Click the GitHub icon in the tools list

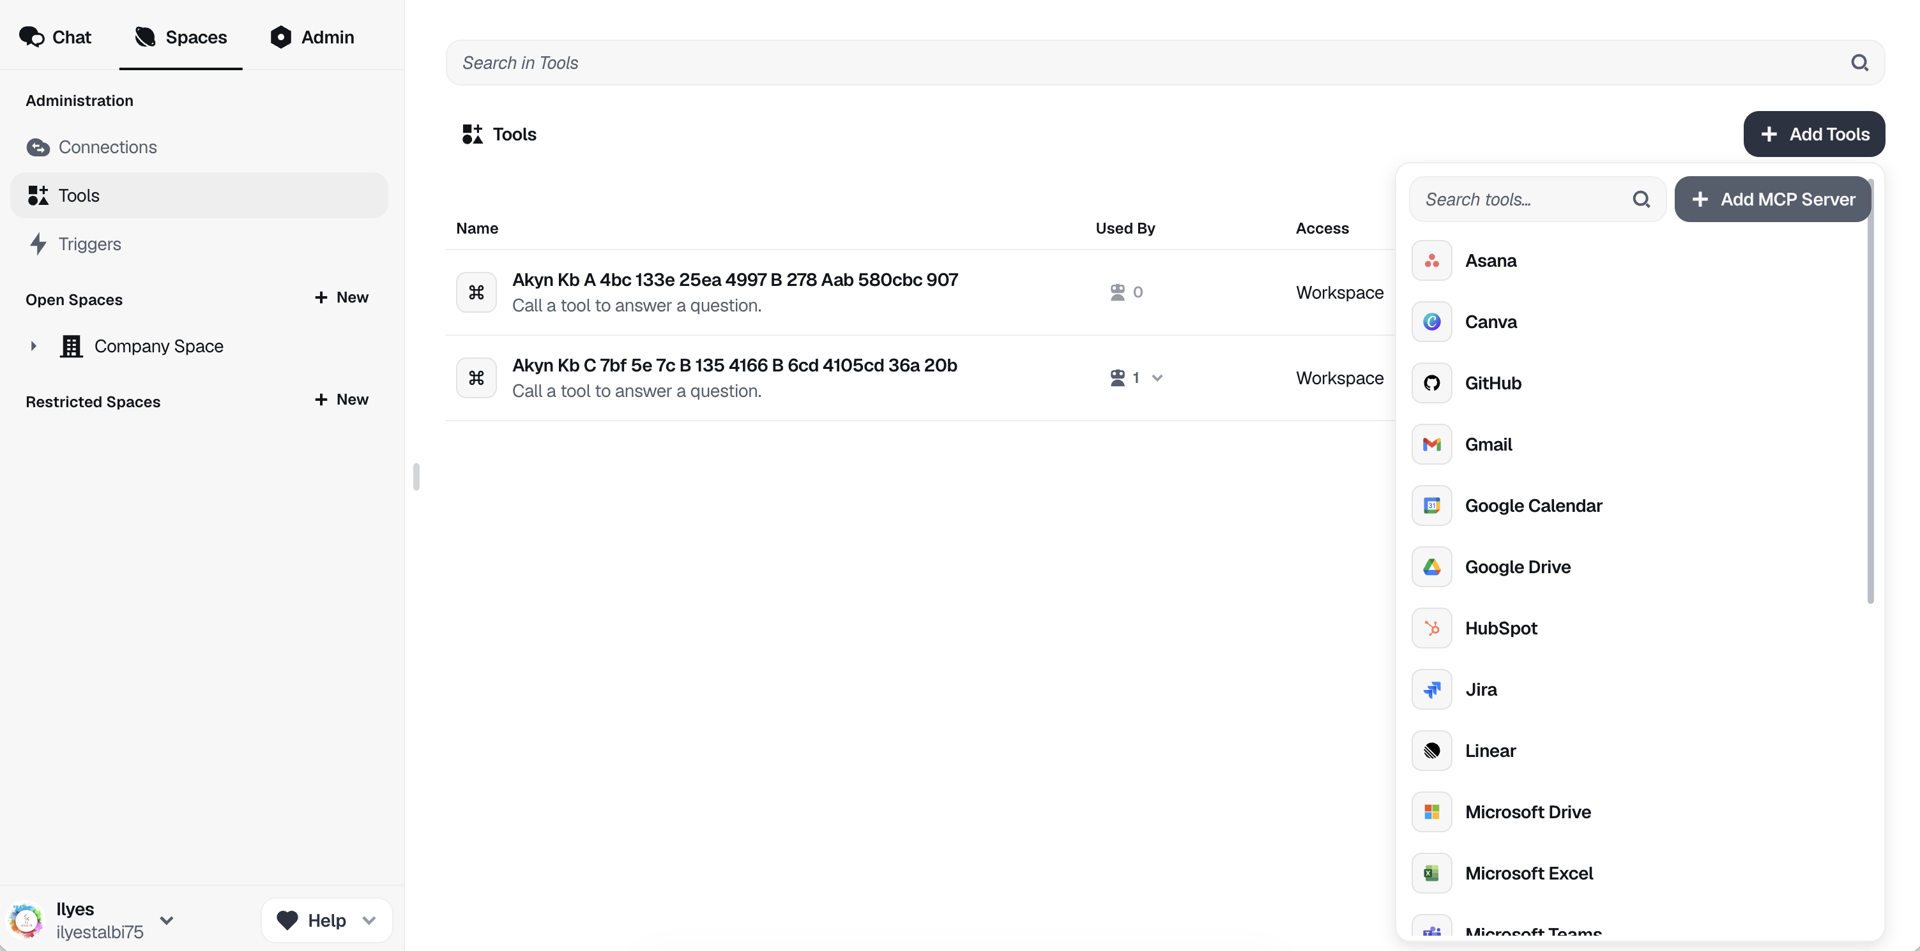pyautogui.click(x=1431, y=383)
